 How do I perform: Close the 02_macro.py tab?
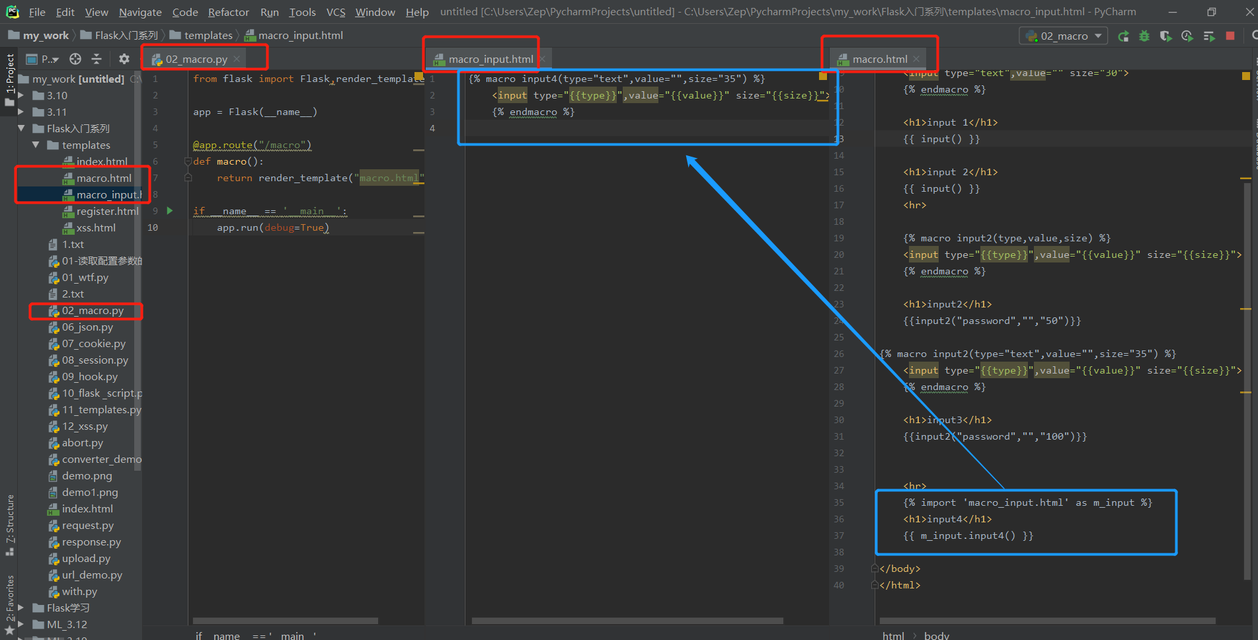click(237, 59)
